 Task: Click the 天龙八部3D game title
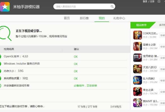click(150, 67)
